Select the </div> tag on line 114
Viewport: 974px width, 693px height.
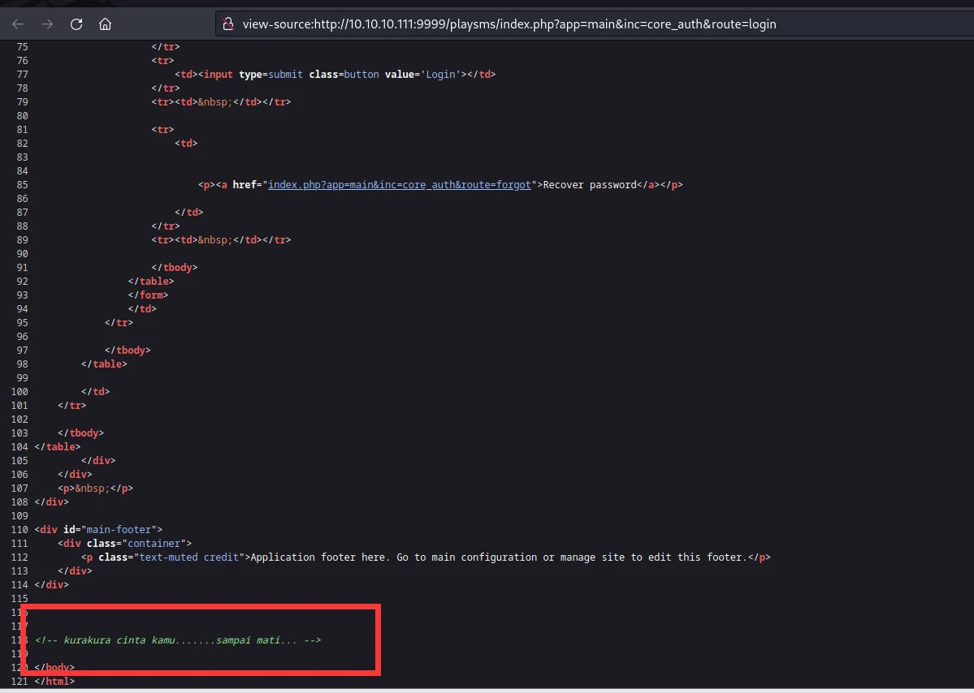point(52,584)
